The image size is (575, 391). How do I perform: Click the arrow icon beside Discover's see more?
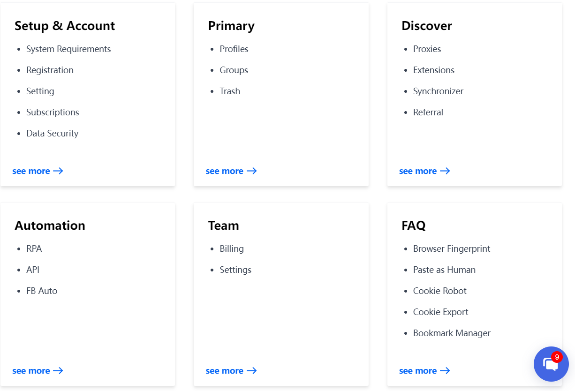click(x=446, y=171)
